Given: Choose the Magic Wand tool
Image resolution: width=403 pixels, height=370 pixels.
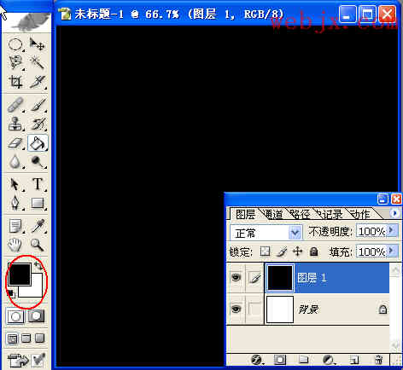Looking at the screenshot, I should [x=38, y=62].
